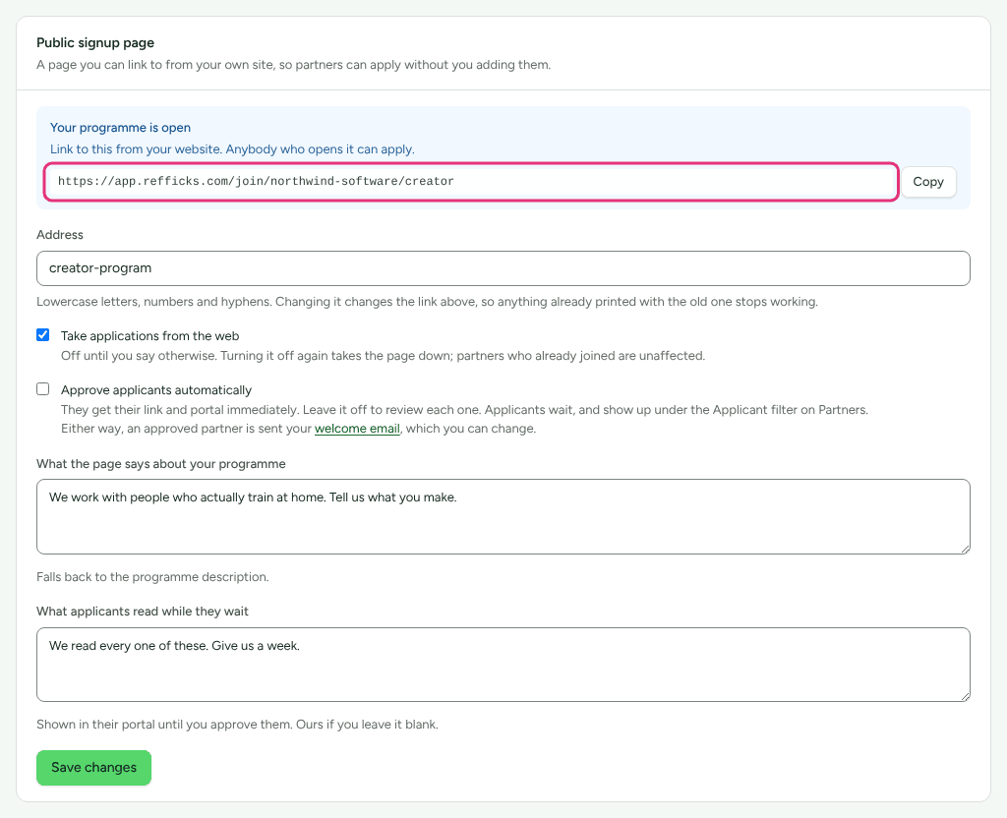This screenshot has width=1007, height=818.
Task: Edit the Address field containing creator-program
Action: [x=503, y=268]
